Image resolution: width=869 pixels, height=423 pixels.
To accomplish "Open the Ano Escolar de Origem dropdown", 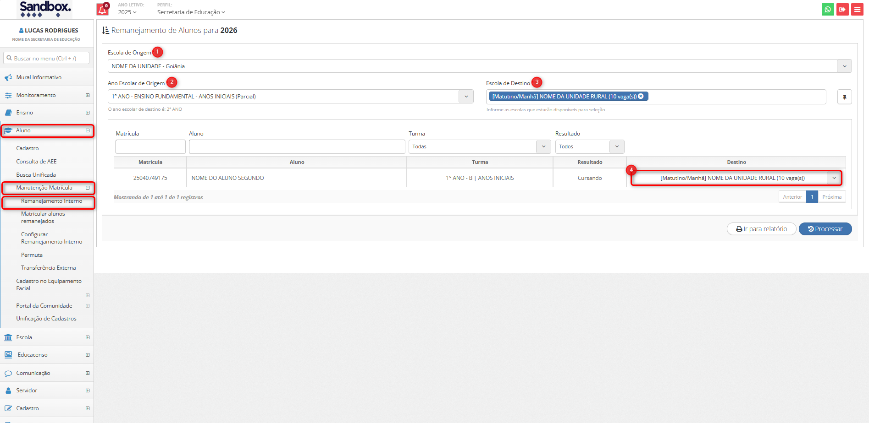I will [x=466, y=97].
